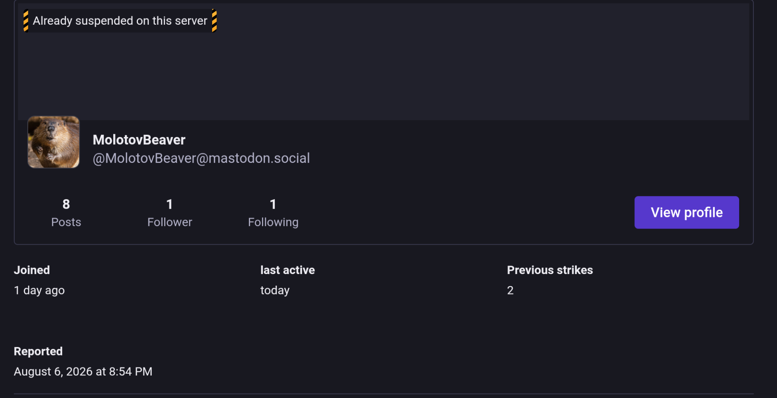
Task: Click the Already suspended on this server badge
Action: click(120, 20)
